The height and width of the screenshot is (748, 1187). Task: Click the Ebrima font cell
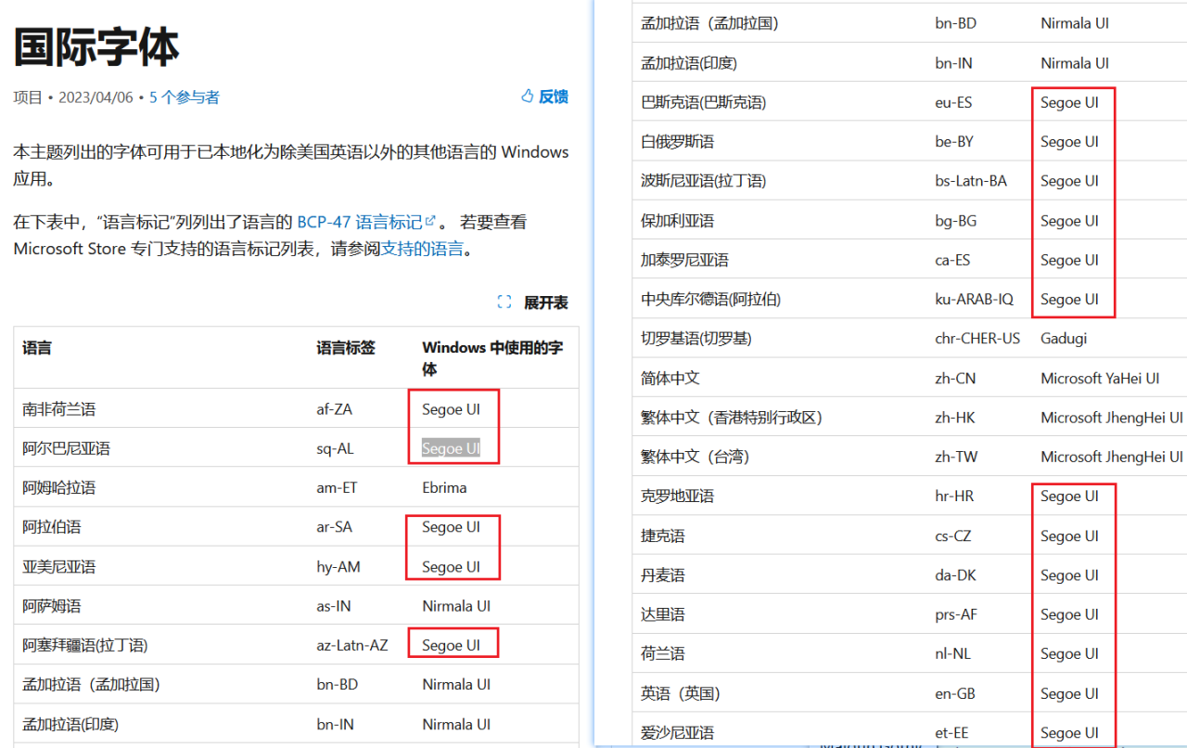point(444,488)
